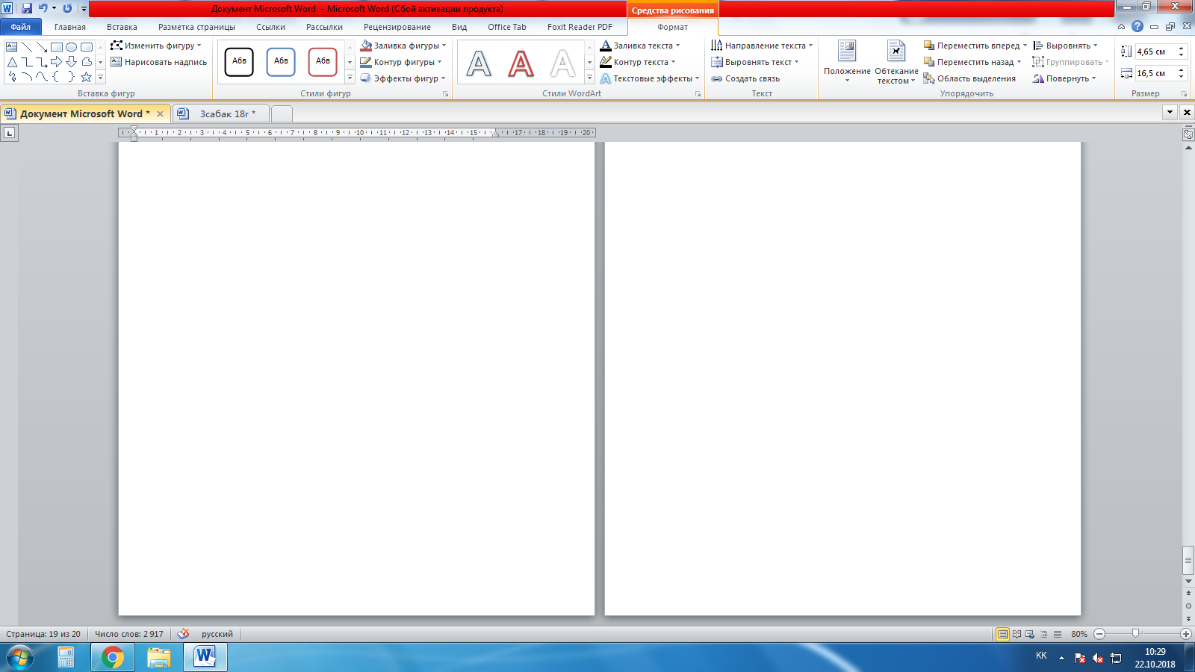Click Положение button

tap(847, 62)
